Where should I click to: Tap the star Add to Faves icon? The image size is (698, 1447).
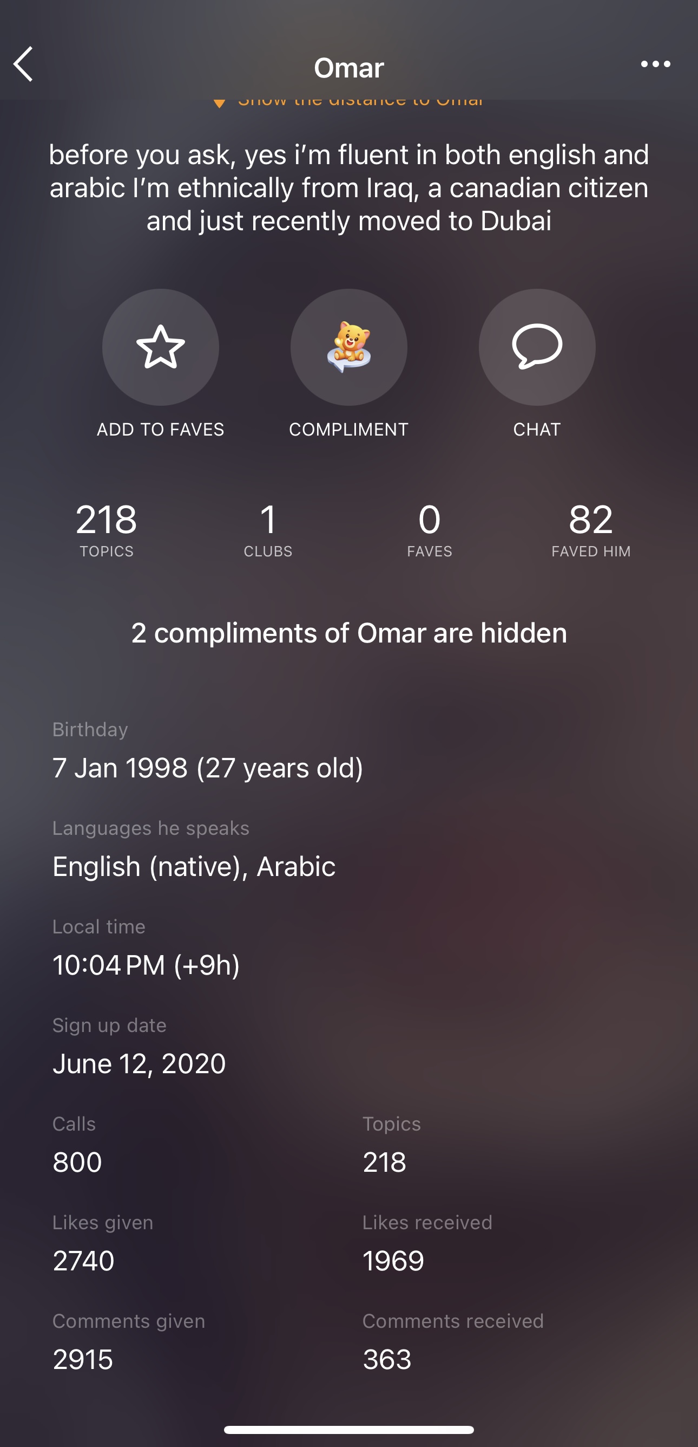(161, 347)
